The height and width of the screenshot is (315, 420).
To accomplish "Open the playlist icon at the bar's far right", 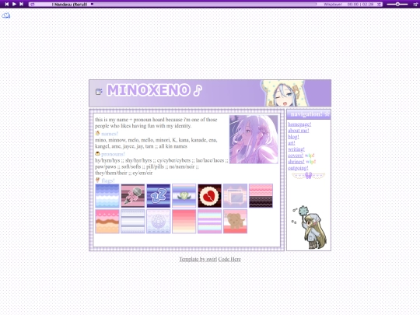I will tap(415, 5).
